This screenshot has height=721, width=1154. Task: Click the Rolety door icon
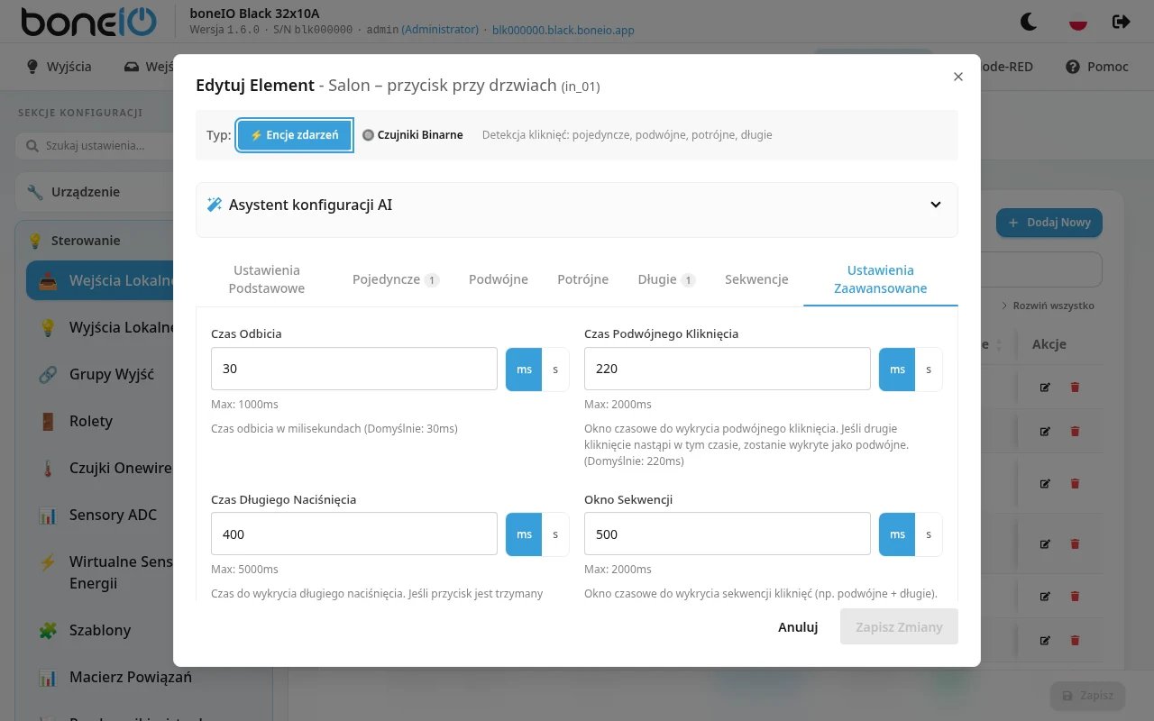coord(49,421)
